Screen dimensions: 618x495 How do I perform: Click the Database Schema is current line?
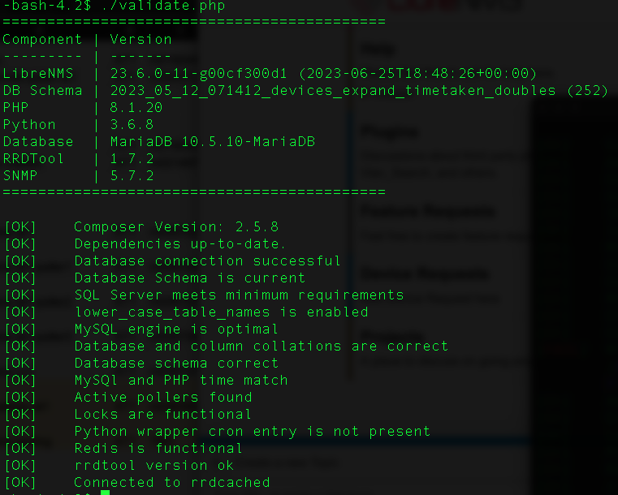[190, 278]
